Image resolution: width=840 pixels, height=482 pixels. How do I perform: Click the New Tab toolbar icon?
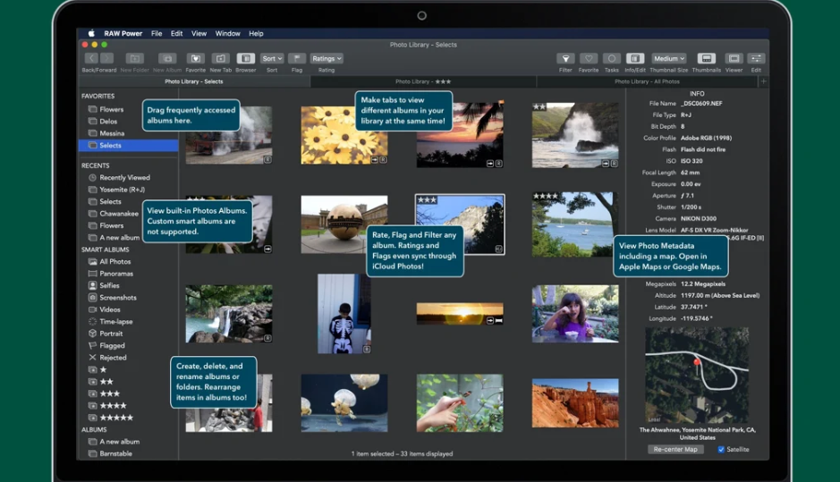click(220, 59)
